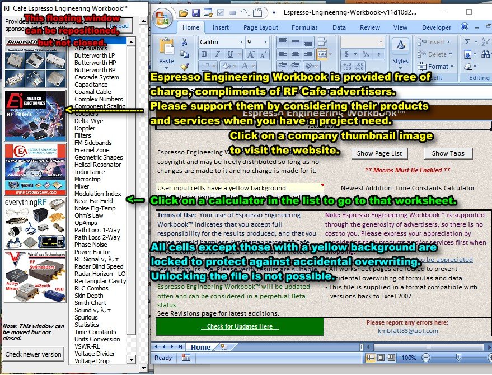Click the Check newer version button

(x=34, y=354)
